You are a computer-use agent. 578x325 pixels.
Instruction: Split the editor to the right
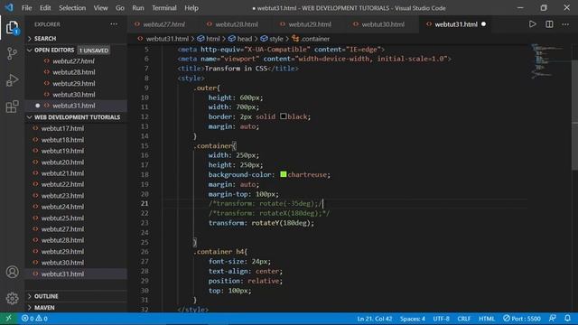[x=549, y=24]
